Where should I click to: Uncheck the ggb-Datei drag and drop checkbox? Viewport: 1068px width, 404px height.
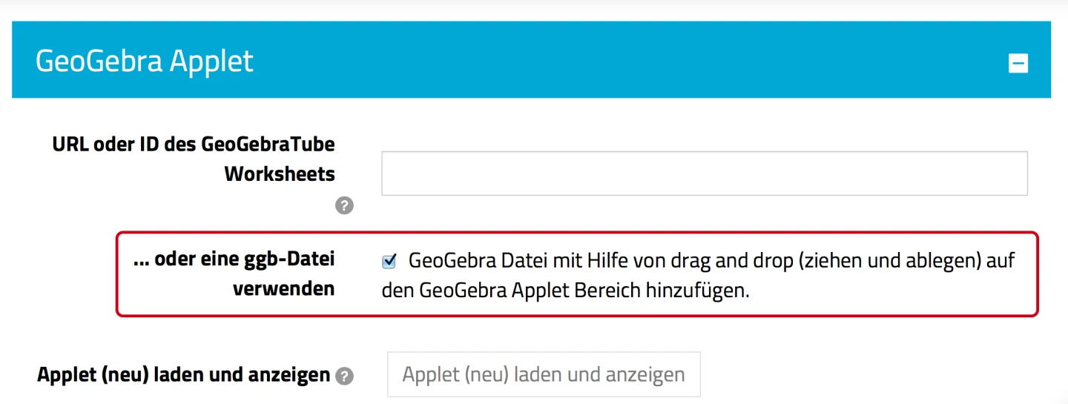point(389,261)
